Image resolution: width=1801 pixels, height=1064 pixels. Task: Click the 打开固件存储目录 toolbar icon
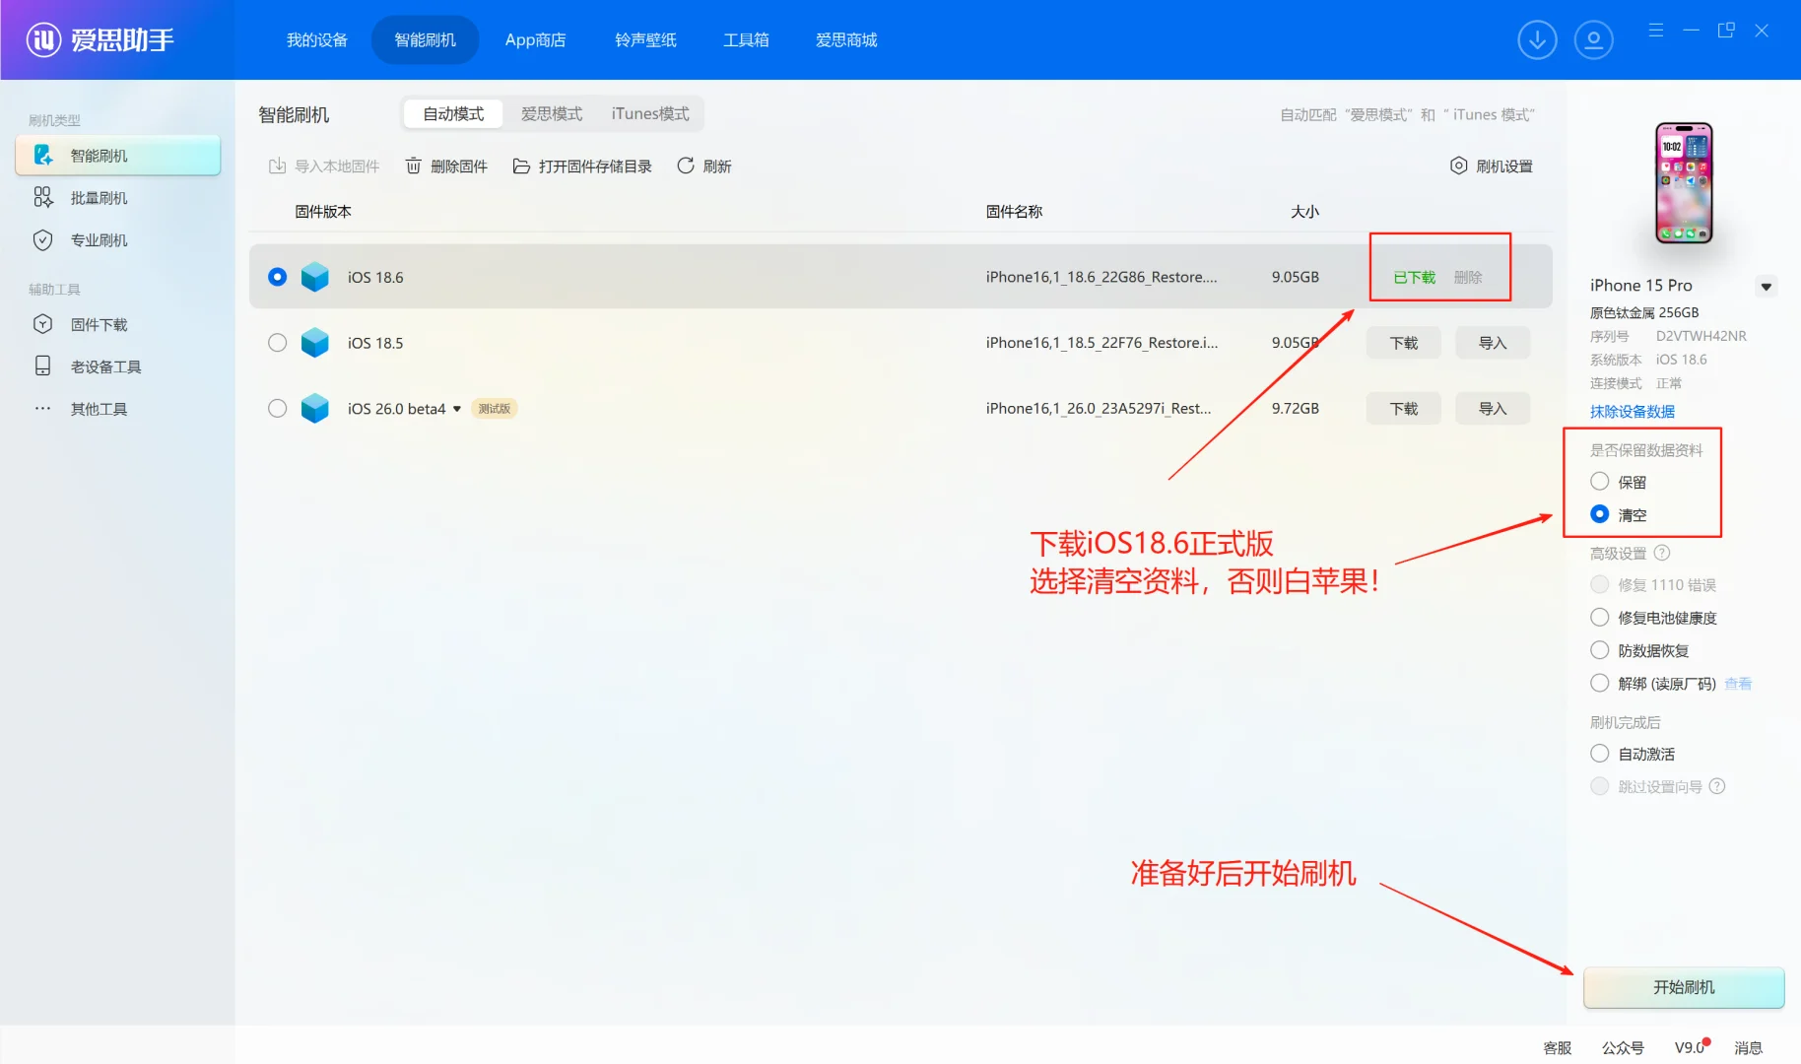click(521, 166)
